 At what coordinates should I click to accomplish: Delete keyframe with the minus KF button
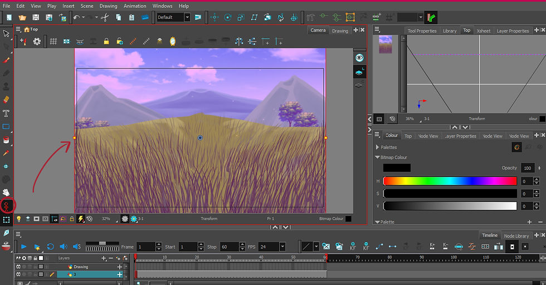pos(366,247)
